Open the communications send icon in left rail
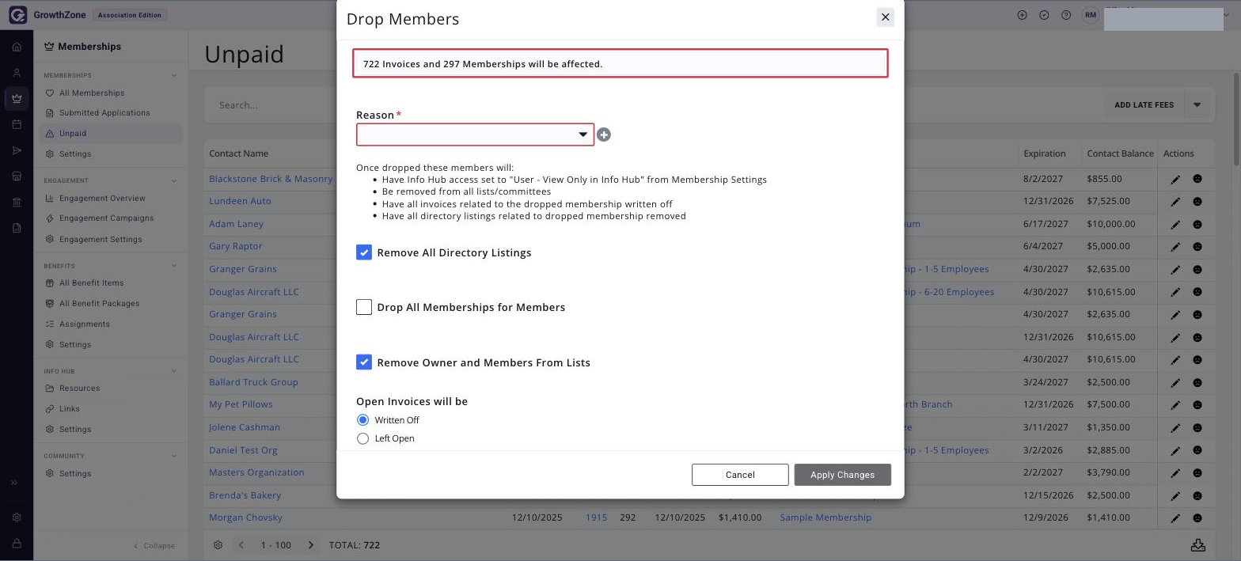The width and height of the screenshot is (1241, 561). [17, 150]
